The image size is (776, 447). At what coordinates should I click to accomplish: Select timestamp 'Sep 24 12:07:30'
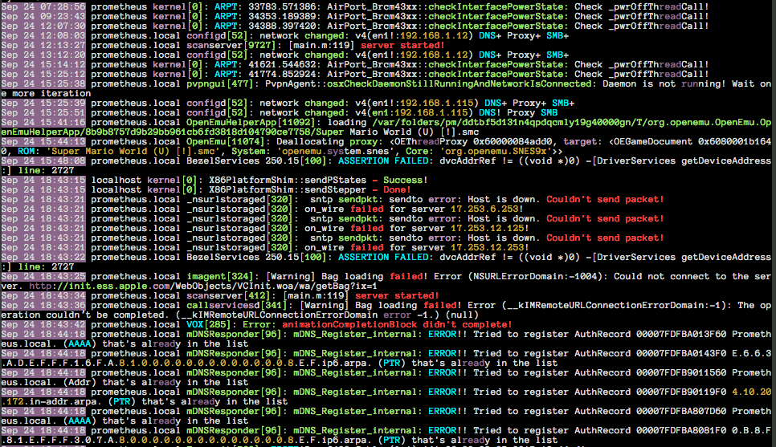[43, 26]
